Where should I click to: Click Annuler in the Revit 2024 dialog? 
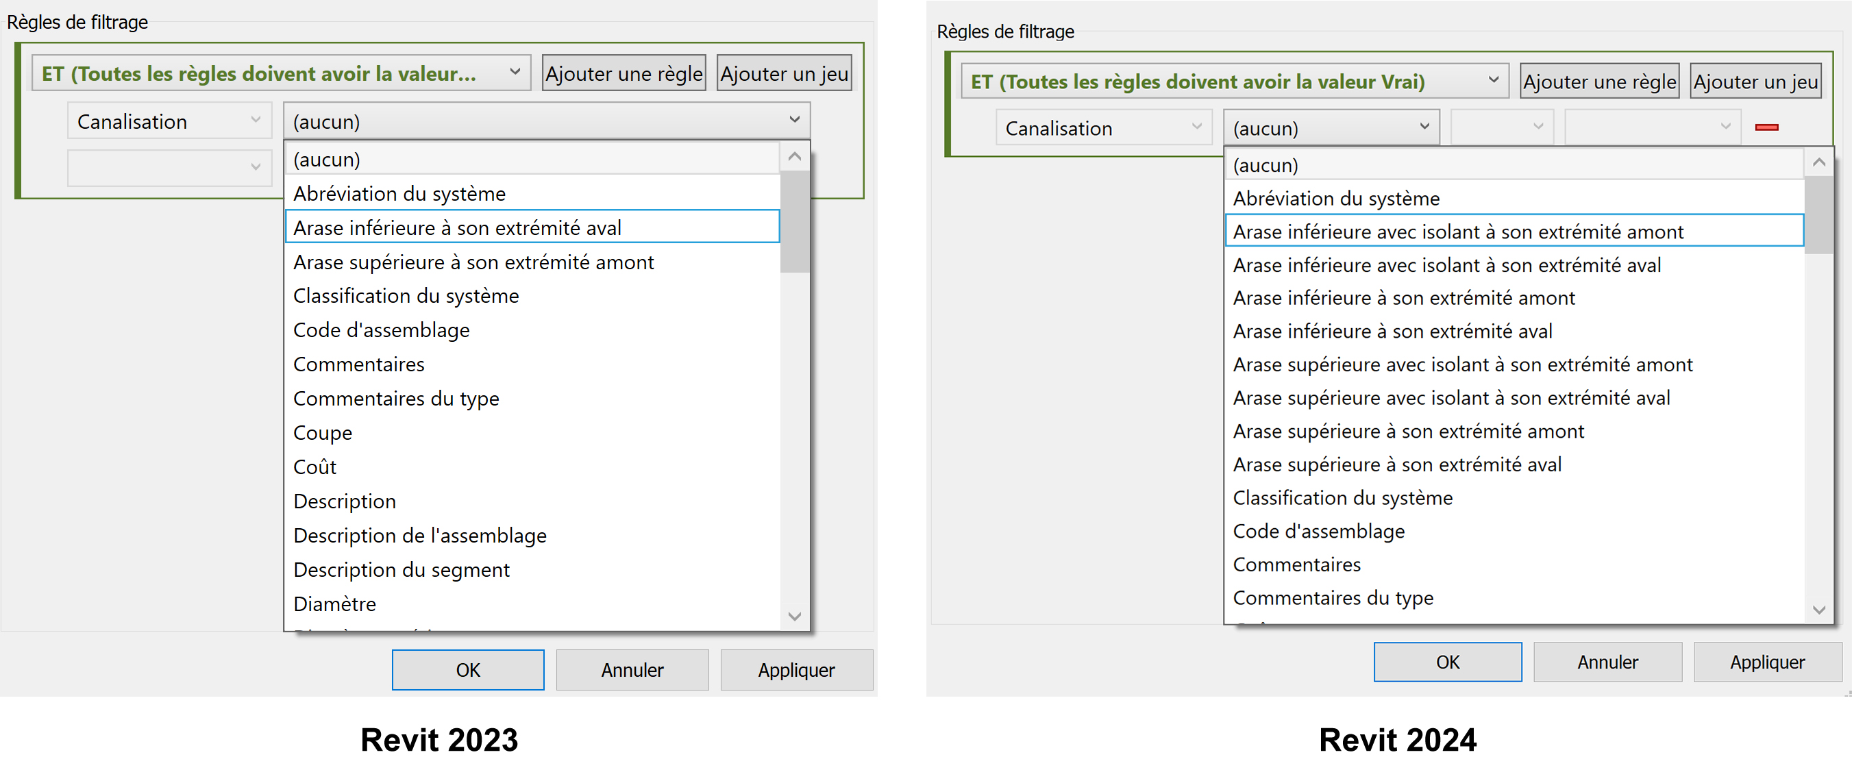[x=1607, y=662]
